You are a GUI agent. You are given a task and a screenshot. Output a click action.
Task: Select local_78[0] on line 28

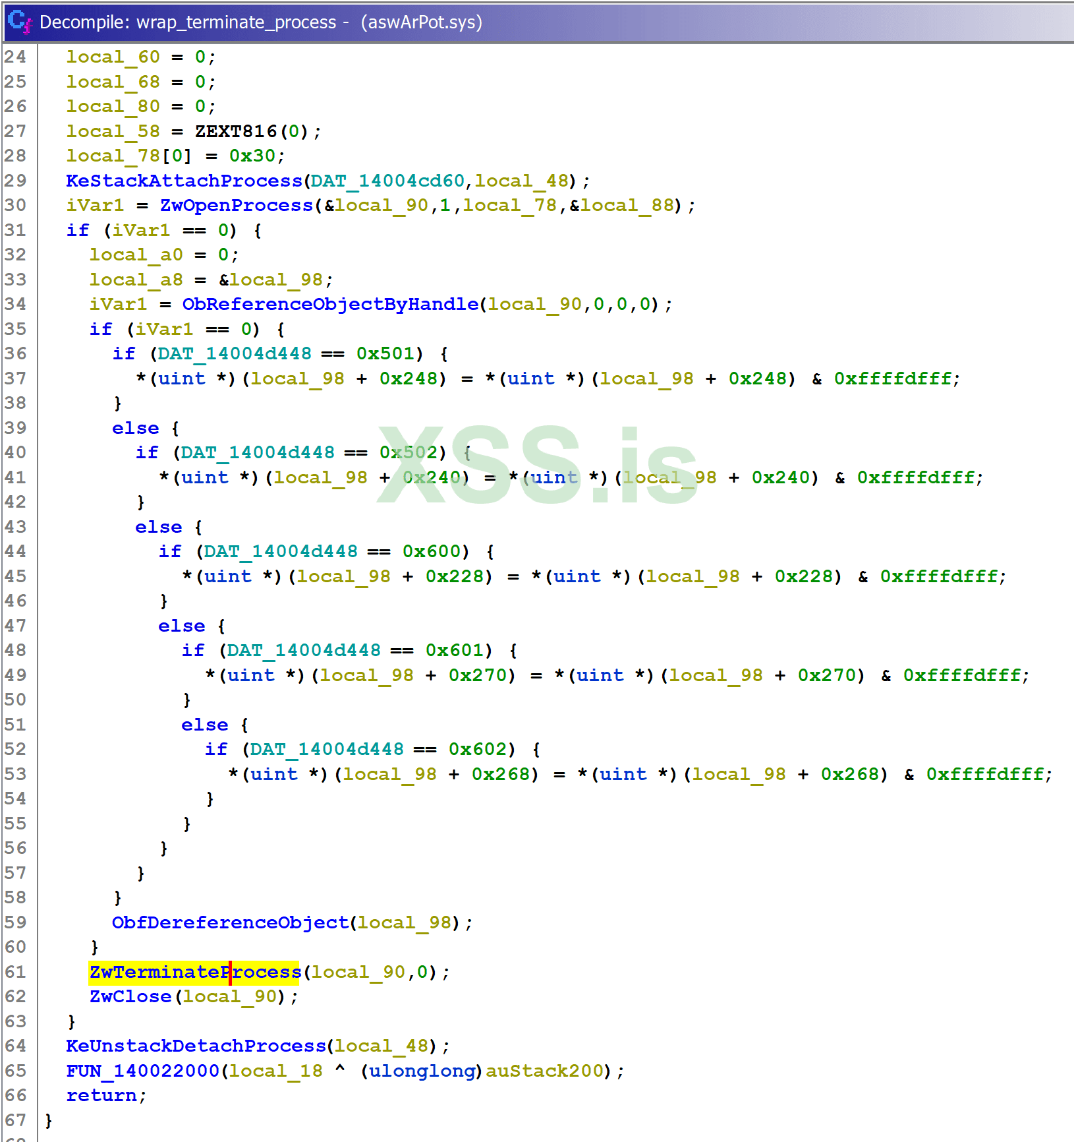pyautogui.click(x=129, y=156)
